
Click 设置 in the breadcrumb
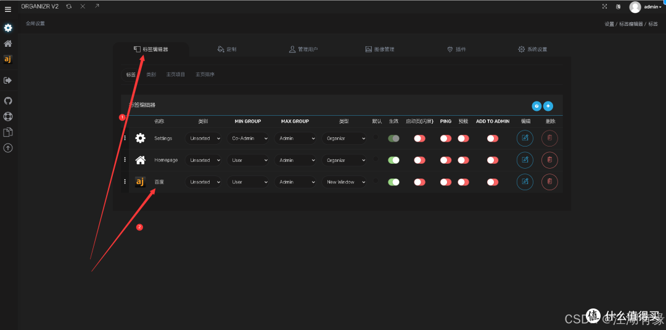tap(609, 24)
